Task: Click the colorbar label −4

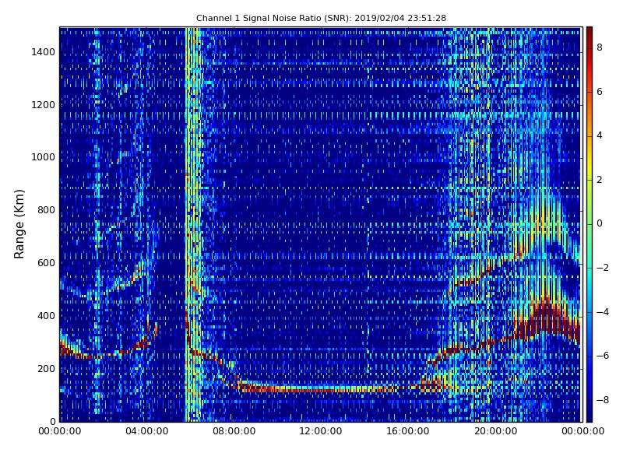Action: (603, 312)
